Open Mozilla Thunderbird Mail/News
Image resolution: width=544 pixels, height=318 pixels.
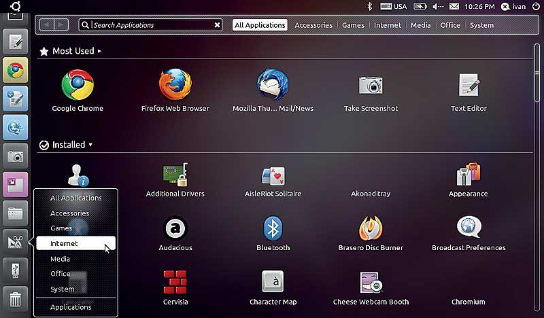[x=273, y=90]
